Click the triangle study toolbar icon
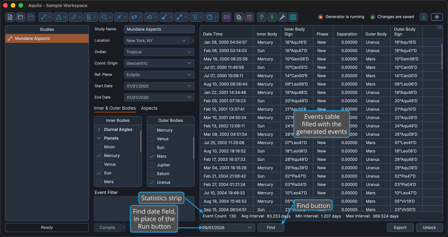Viewport: 448px width, 237px height. pos(61,17)
